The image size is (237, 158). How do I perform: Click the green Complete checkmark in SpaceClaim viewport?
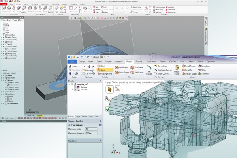click(x=108, y=109)
